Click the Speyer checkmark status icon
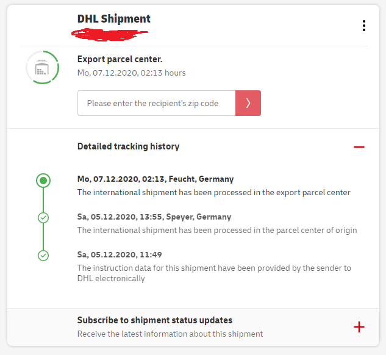The width and height of the screenshot is (386, 355). pos(43,218)
